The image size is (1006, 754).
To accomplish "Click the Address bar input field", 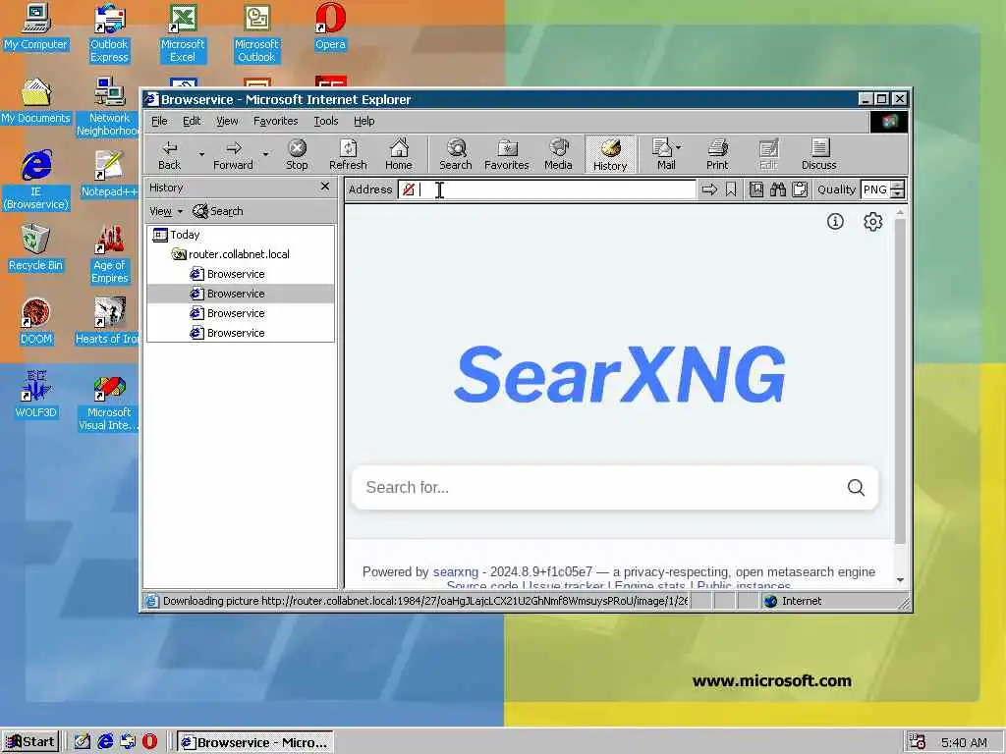I will (546, 189).
